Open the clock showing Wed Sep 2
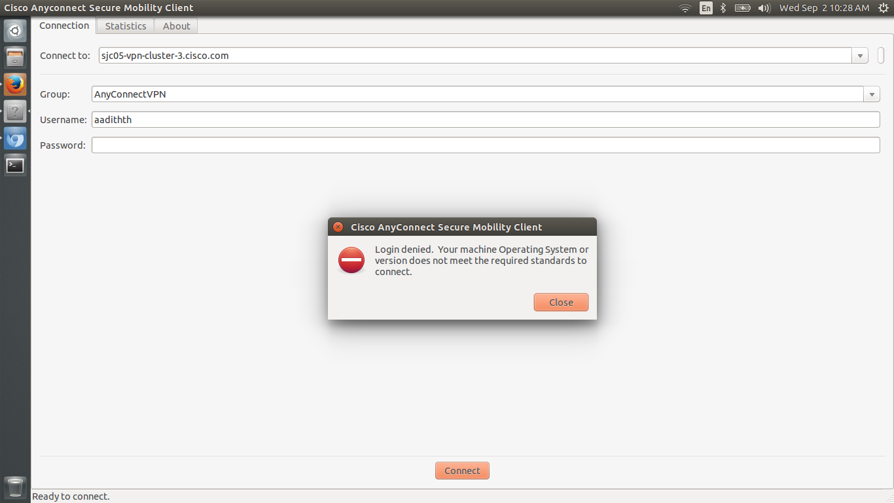Viewport: 894px width, 503px height. tap(824, 8)
